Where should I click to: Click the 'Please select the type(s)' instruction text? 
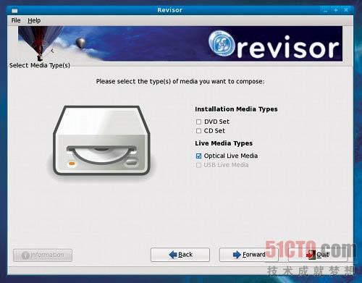(x=180, y=82)
